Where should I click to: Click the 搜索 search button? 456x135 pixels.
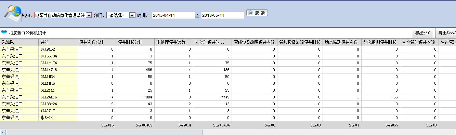(x=257, y=13)
